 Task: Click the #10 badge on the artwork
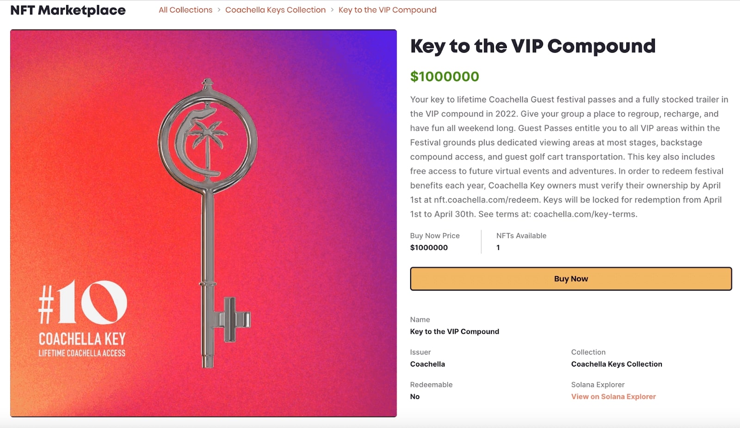tap(82, 302)
